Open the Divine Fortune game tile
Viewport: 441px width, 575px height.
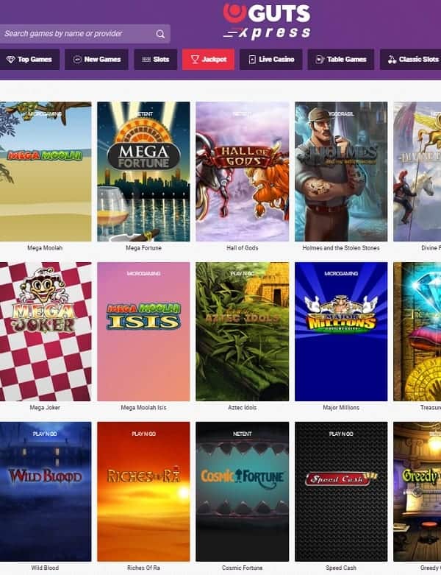coord(417,172)
